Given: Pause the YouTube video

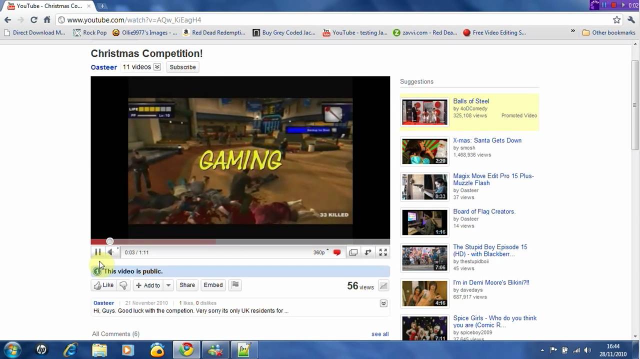Looking at the screenshot, I should click(98, 252).
